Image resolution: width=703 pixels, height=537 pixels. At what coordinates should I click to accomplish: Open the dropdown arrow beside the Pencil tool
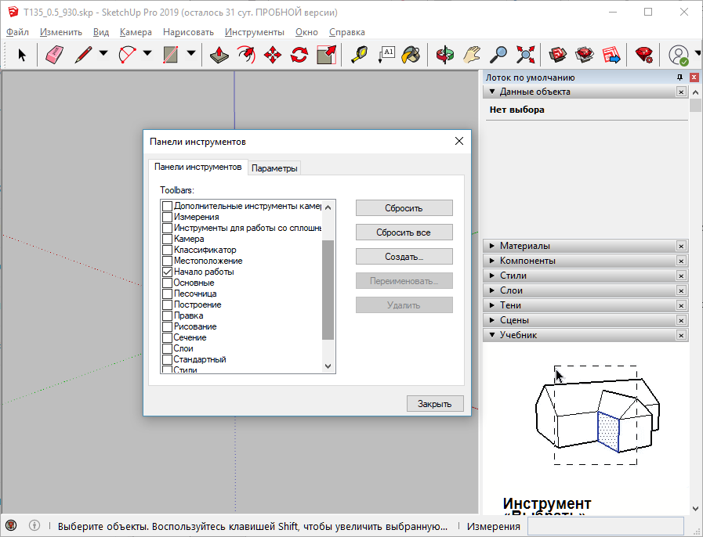click(x=103, y=55)
